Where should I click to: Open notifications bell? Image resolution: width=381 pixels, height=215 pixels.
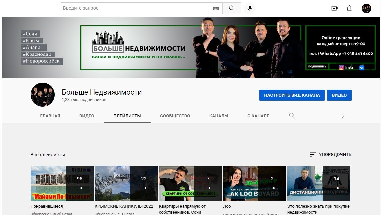[x=349, y=9]
